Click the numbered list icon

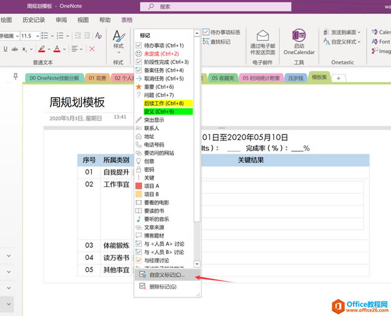tap(60, 36)
